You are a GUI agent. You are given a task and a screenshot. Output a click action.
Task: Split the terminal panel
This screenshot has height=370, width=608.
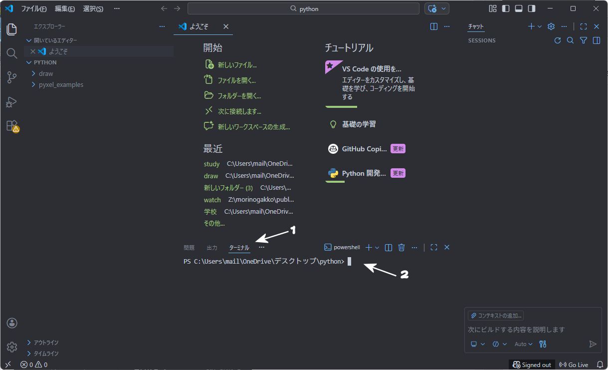click(x=389, y=248)
